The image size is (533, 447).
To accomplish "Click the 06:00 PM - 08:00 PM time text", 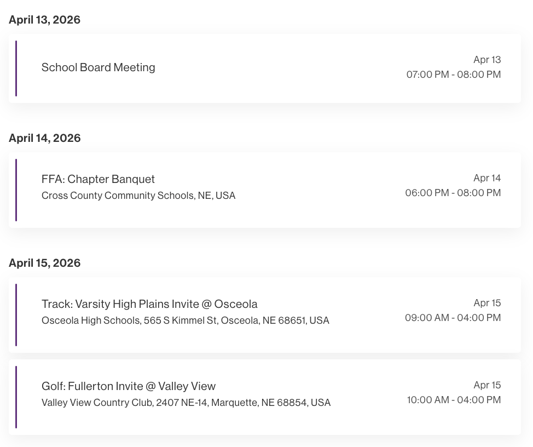I will click(x=453, y=193).
